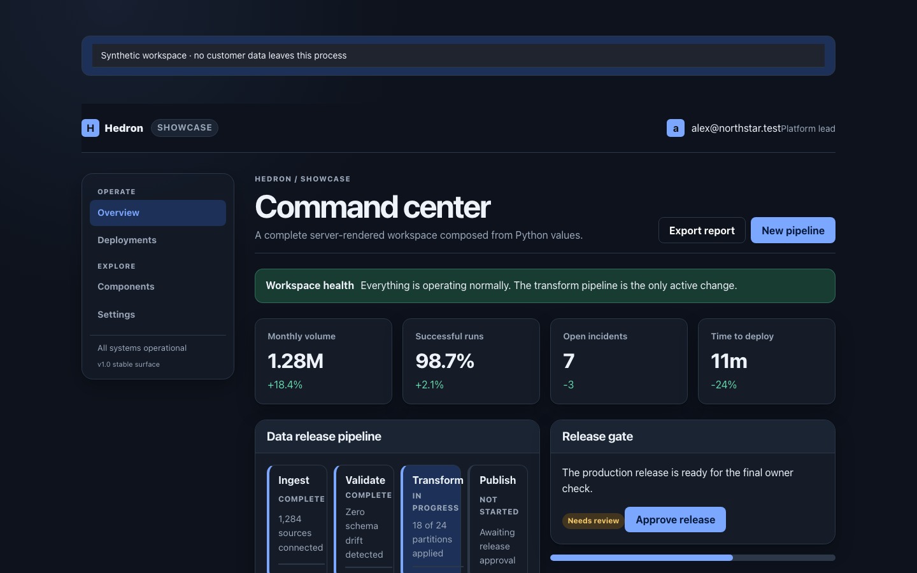Click v1.0 stable surface text
The width and height of the screenshot is (917, 573).
(x=129, y=364)
